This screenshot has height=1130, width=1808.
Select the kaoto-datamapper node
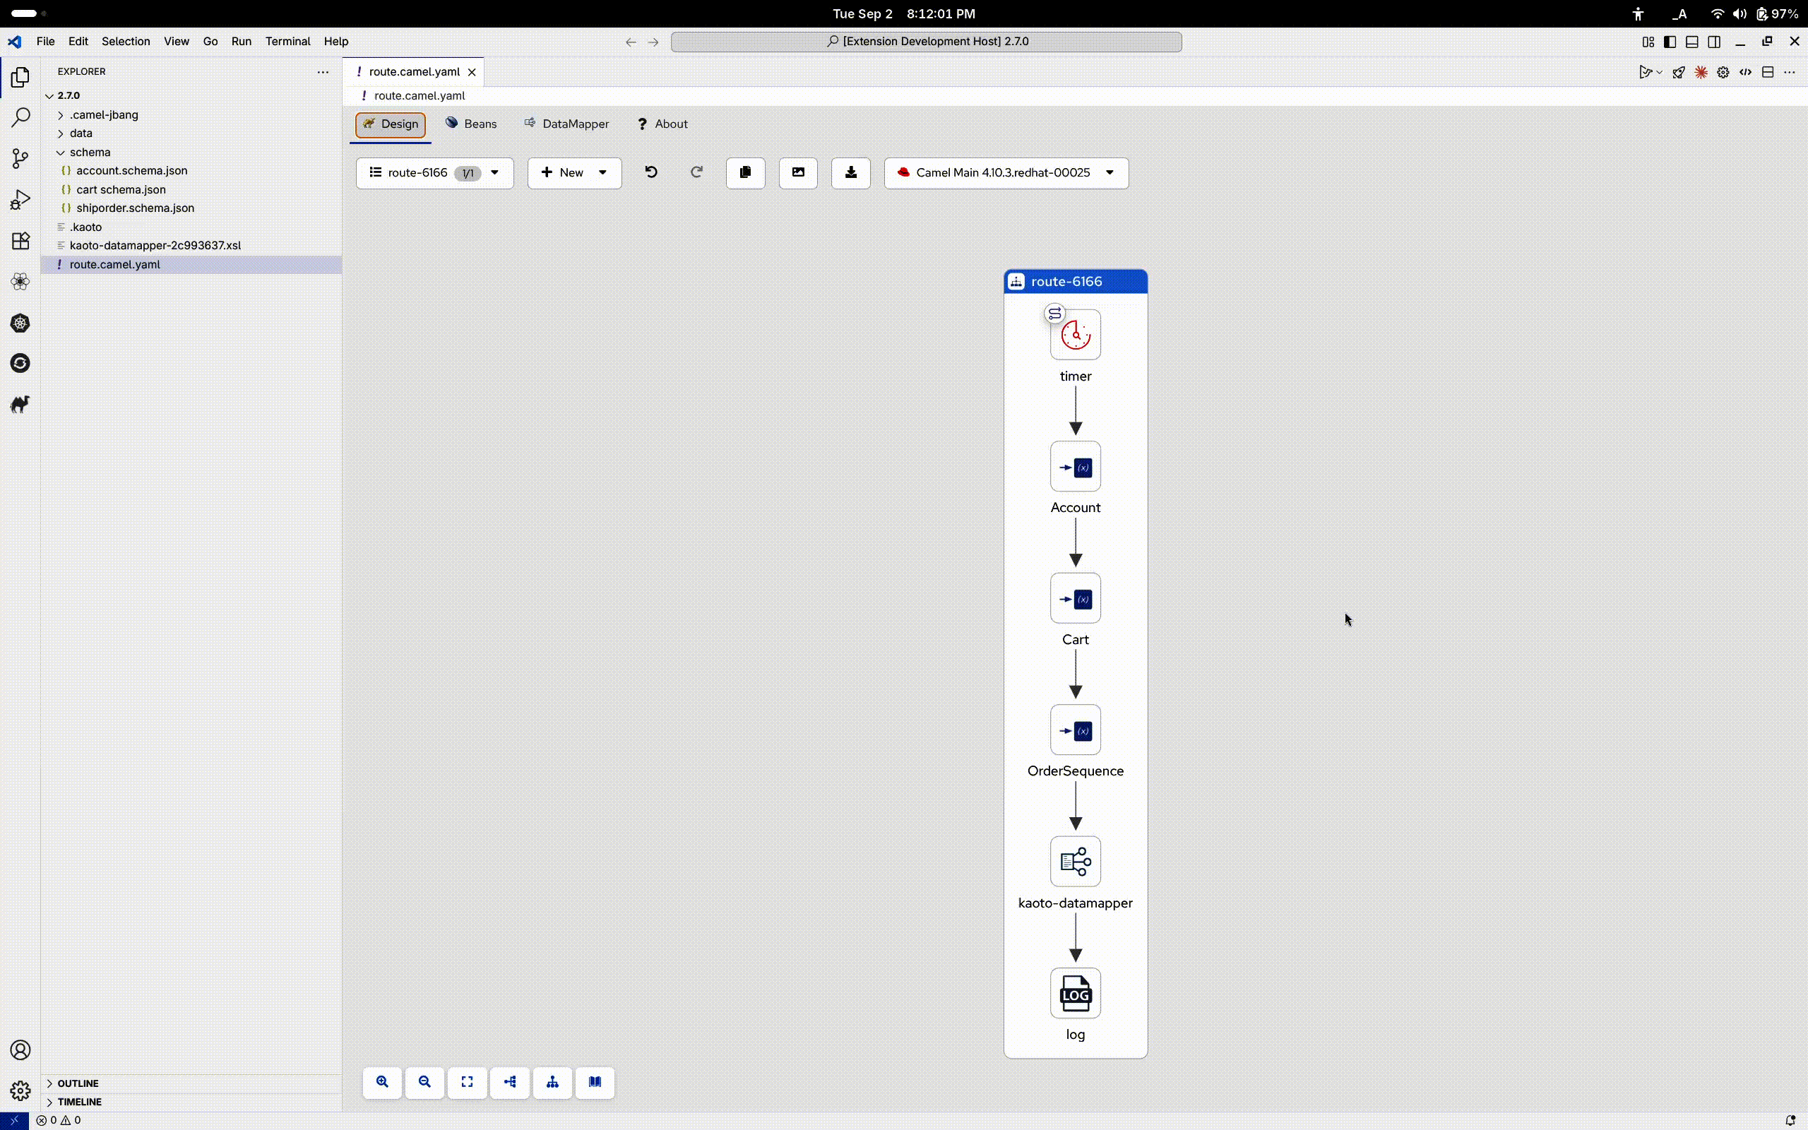click(1074, 862)
